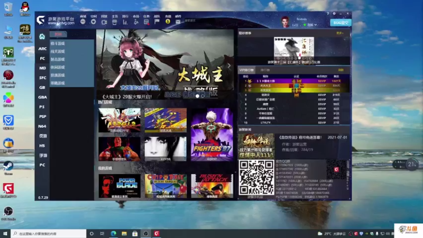Click the 21% floating widget
The image size is (423, 238).
(411, 164)
